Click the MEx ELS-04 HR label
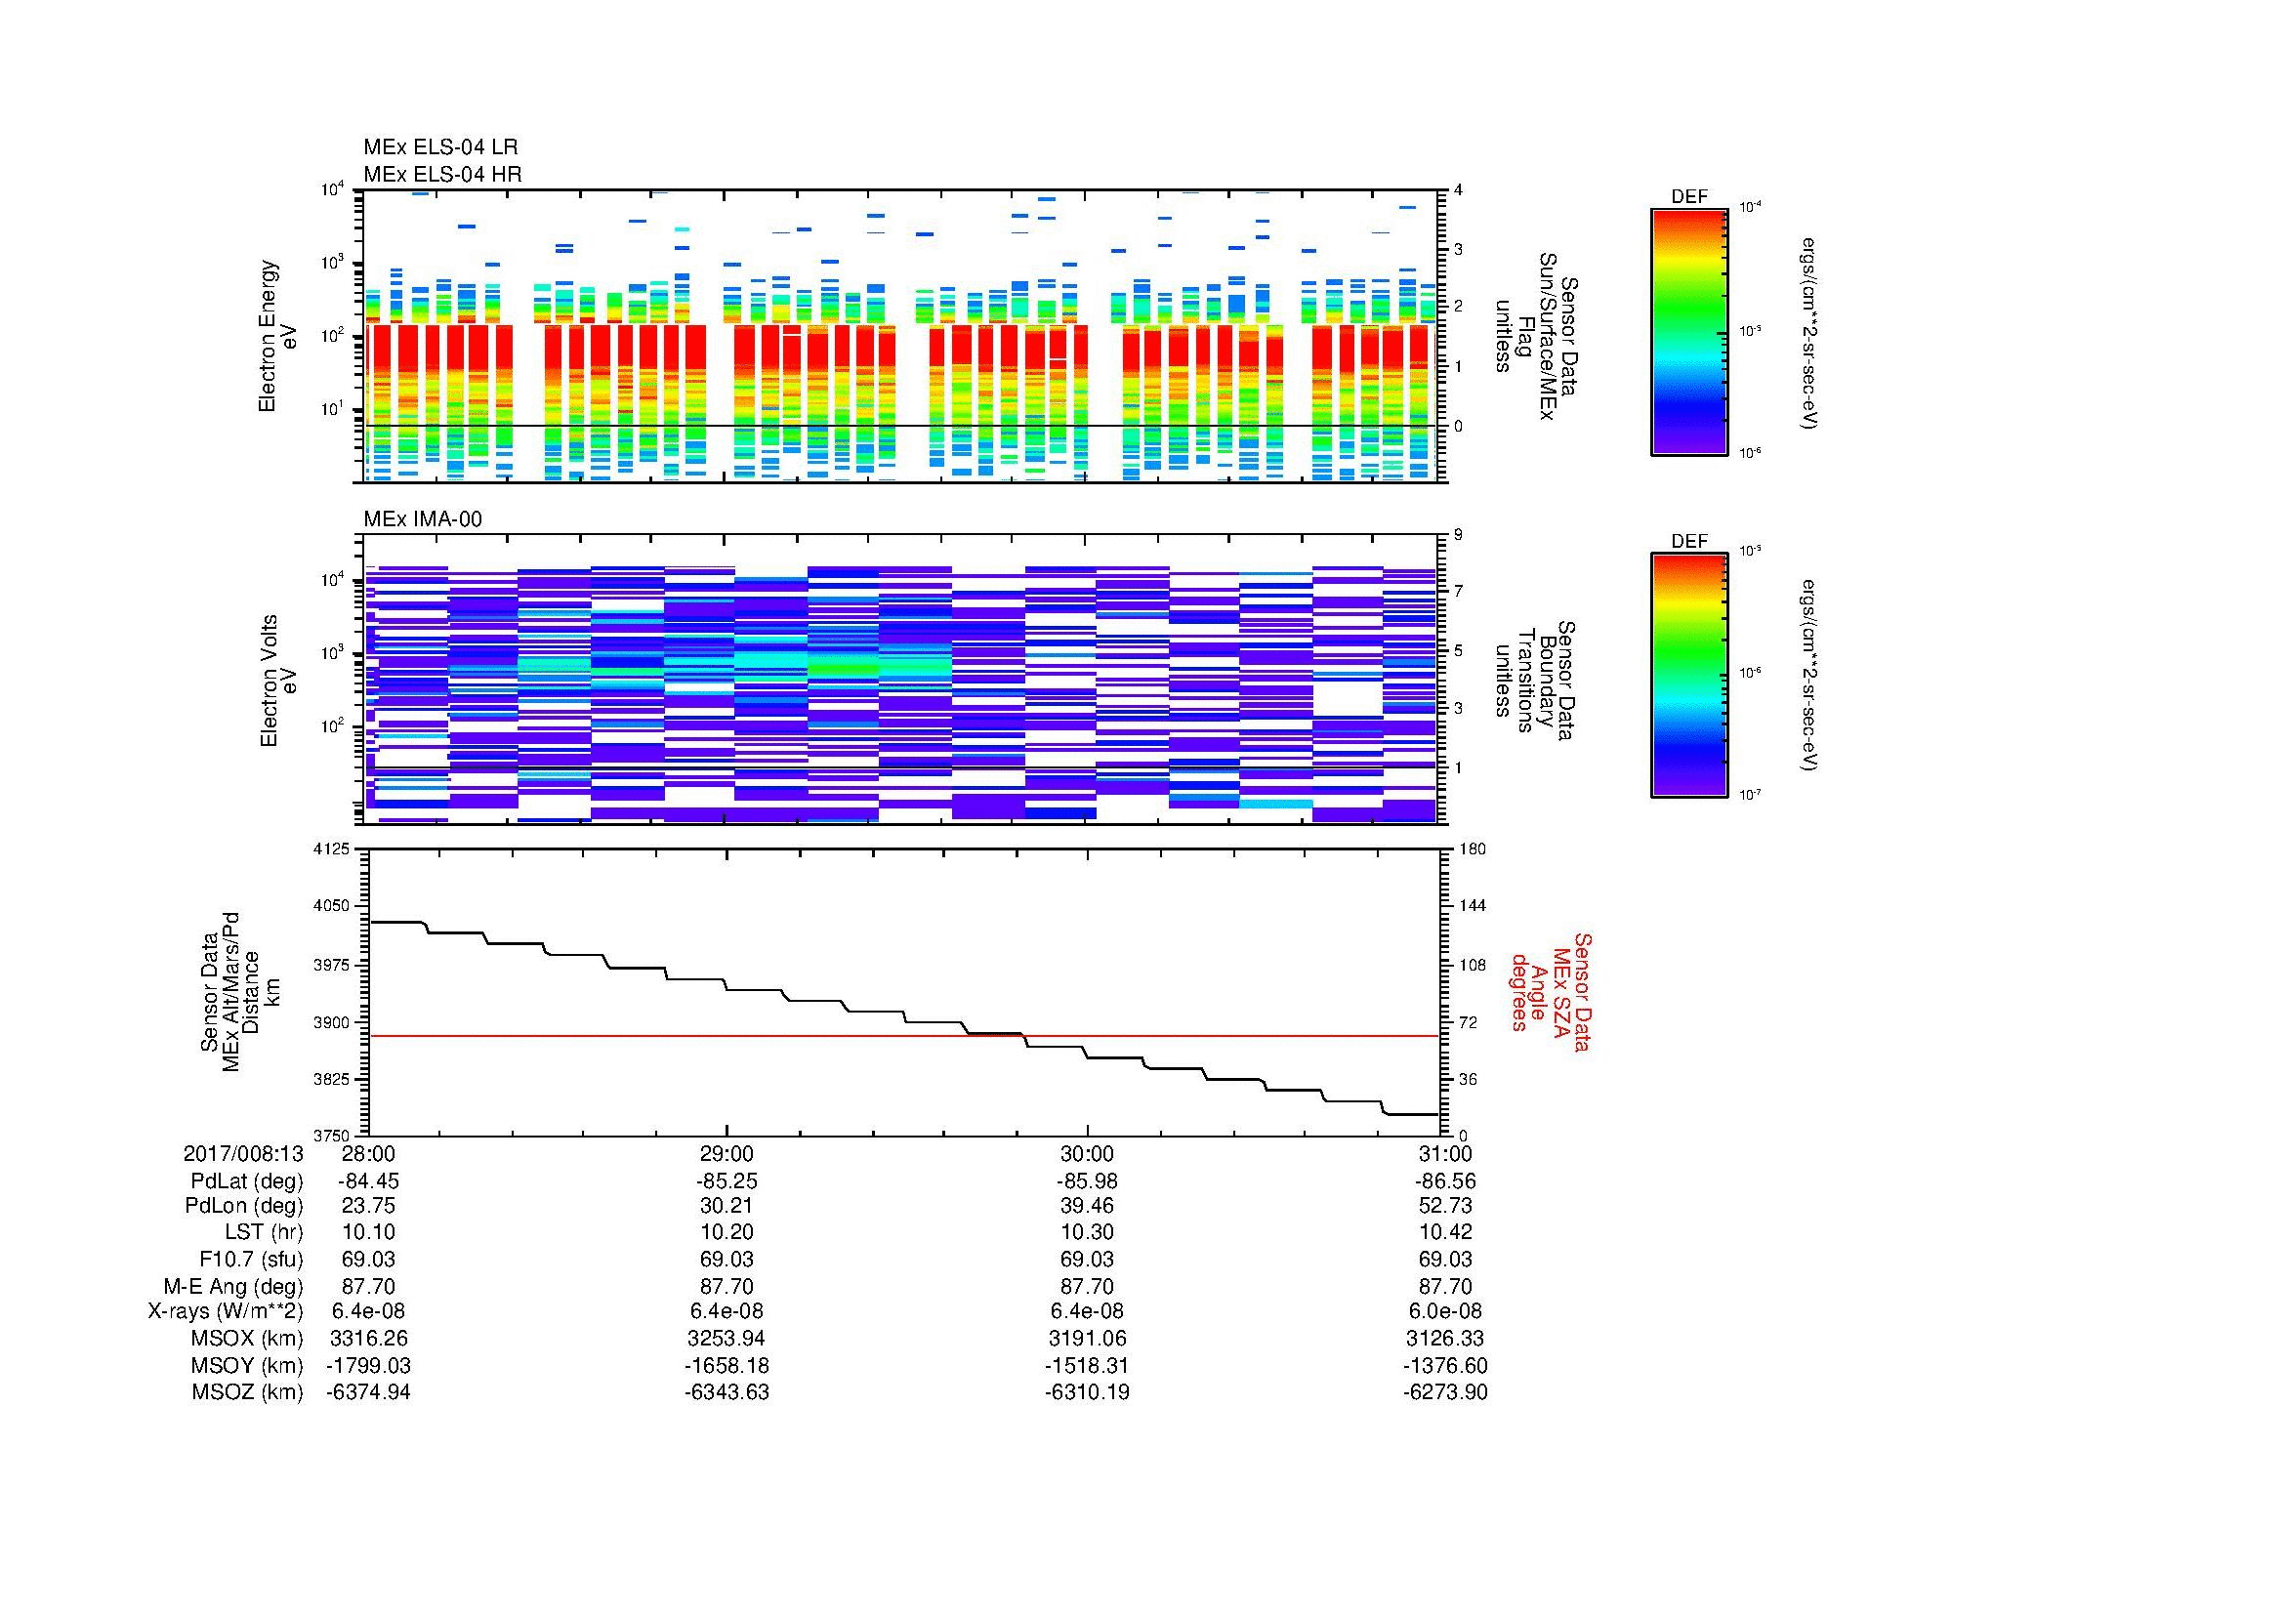 pyautogui.click(x=441, y=174)
